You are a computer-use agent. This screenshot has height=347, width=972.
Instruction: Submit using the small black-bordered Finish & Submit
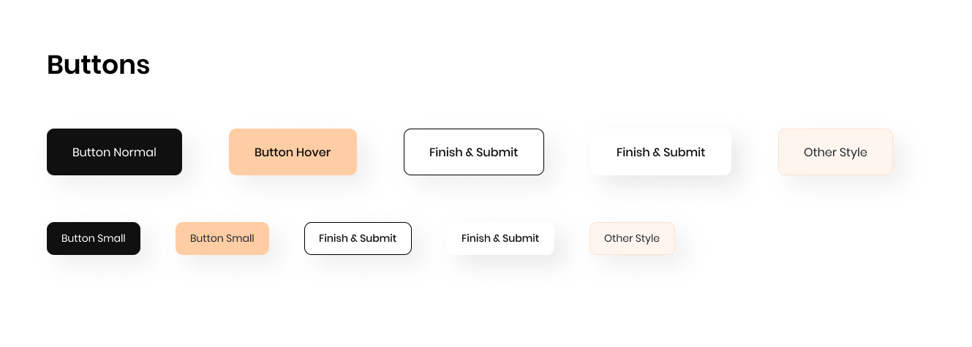tap(358, 238)
